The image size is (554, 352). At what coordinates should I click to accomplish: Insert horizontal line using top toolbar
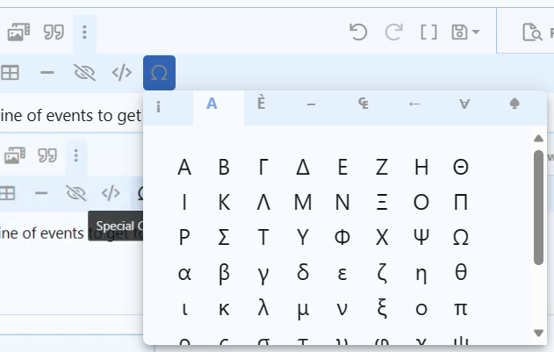click(x=47, y=72)
